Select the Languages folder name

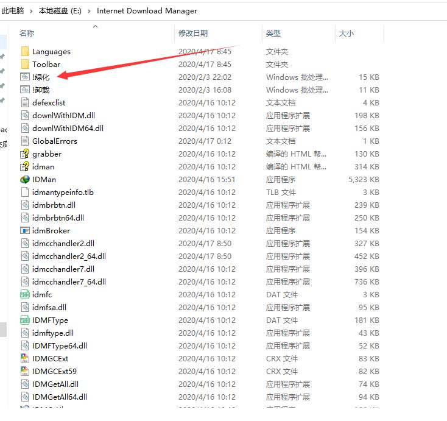click(51, 52)
